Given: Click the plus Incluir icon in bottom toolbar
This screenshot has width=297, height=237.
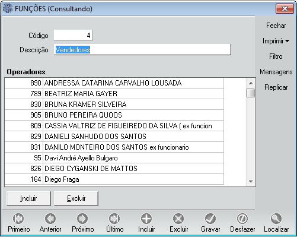Looking at the screenshot, I should [x=146, y=219].
